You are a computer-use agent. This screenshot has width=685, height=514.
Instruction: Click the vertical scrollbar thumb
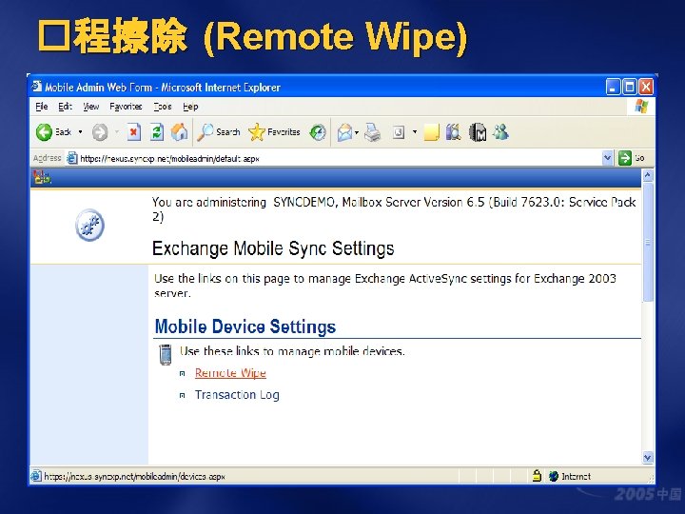648,243
